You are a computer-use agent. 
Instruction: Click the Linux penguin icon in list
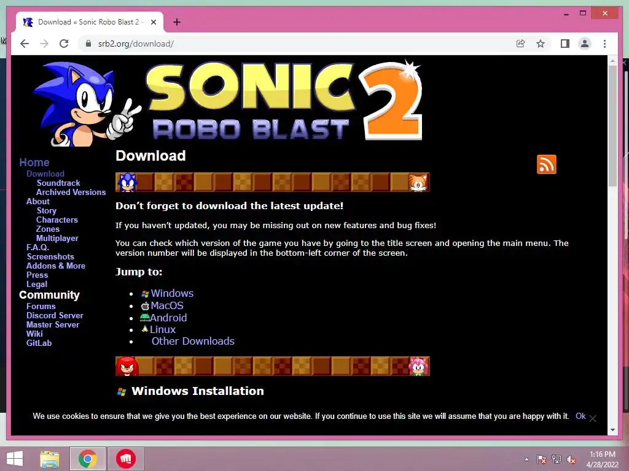(145, 329)
